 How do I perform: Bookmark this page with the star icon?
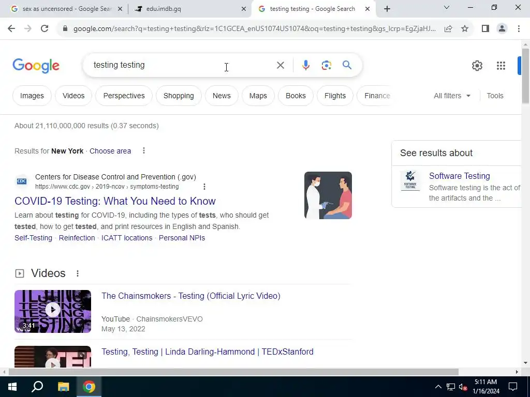tap(465, 29)
